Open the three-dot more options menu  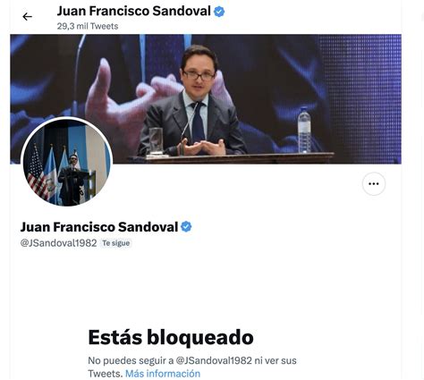(x=374, y=183)
